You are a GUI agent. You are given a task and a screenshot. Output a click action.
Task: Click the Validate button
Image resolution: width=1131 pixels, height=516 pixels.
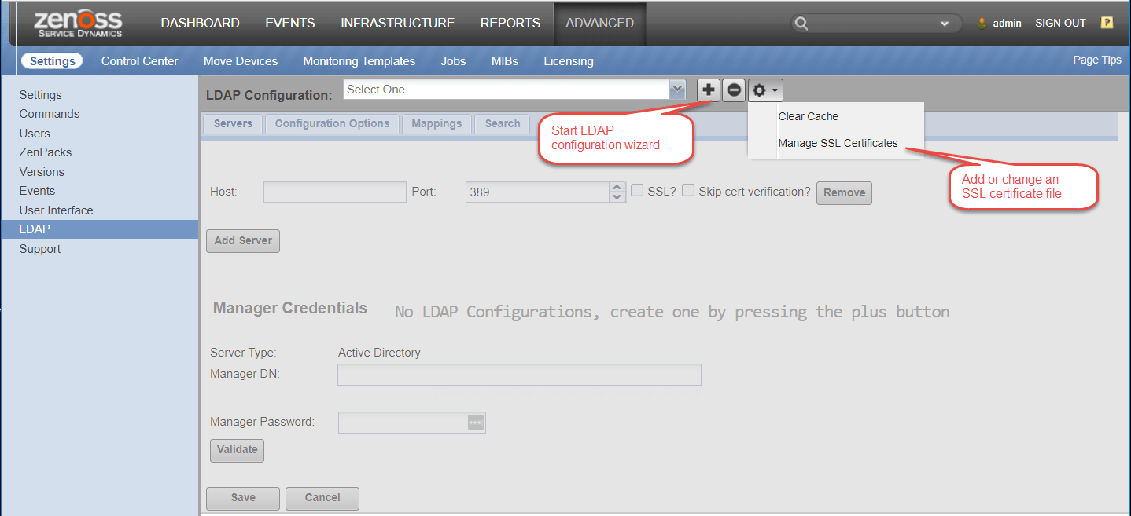[237, 450]
